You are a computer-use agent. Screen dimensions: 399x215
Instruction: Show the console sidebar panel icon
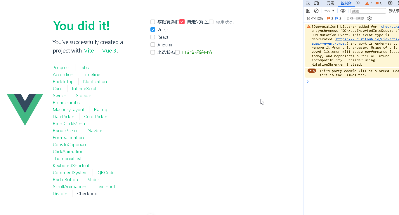tap(308, 11)
